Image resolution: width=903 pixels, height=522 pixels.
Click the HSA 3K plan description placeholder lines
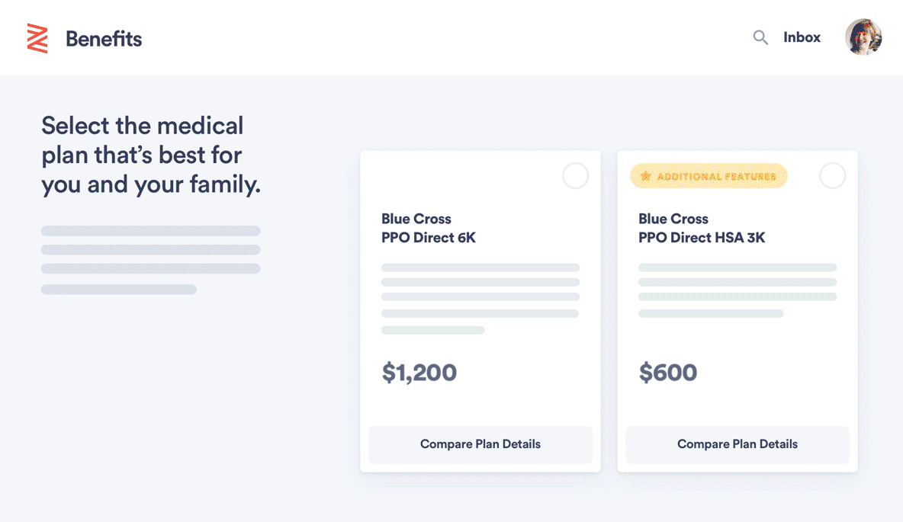[x=738, y=290]
